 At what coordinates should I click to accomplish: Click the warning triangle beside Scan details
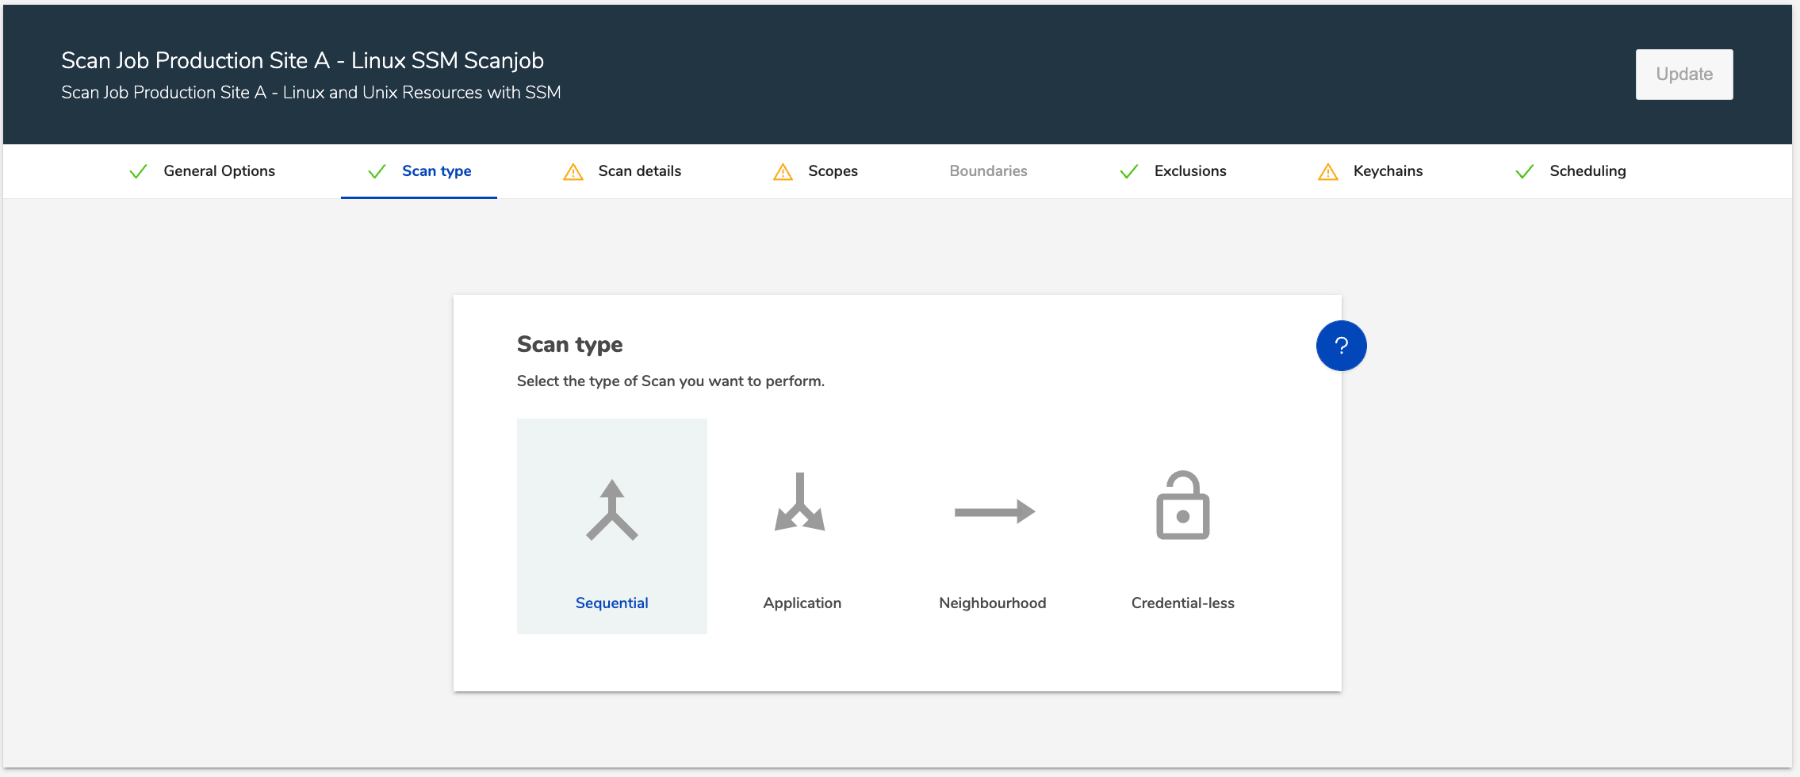(573, 171)
